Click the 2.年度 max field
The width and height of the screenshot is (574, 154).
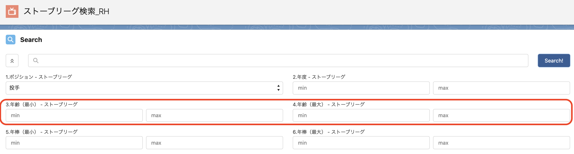(x=501, y=88)
